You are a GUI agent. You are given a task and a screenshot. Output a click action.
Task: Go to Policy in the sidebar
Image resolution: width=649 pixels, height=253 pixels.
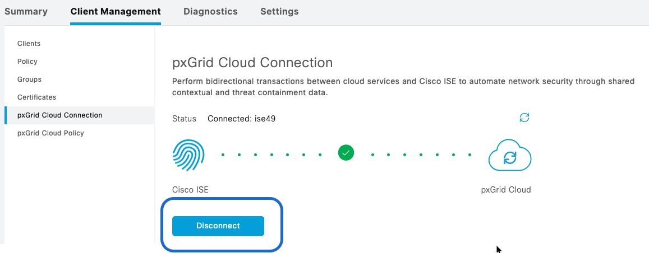(x=27, y=62)
